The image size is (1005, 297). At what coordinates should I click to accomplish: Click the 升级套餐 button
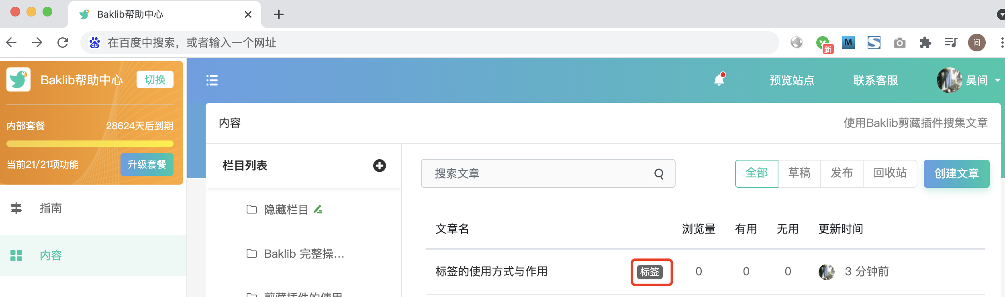pos(147,164)
